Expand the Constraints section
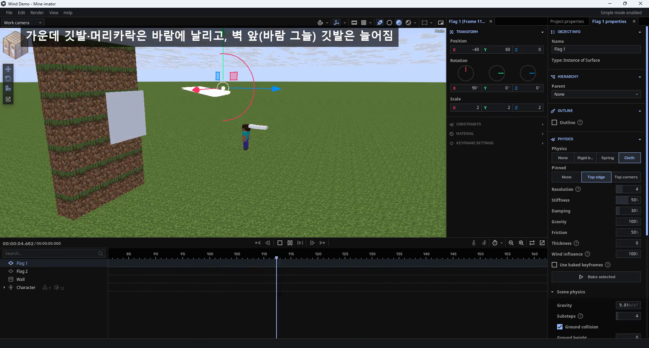 [496, 124]
